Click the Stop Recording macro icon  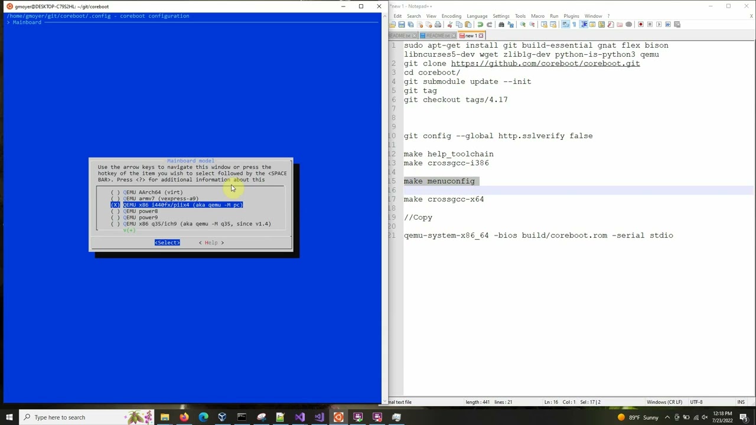[650, 24]
